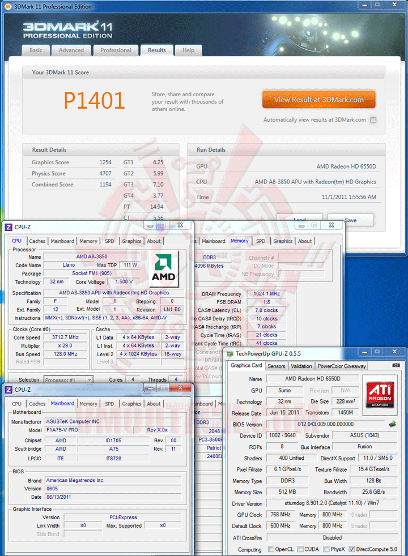
Task: Open the Help tab in 3DMark
Action: (188, 50)
